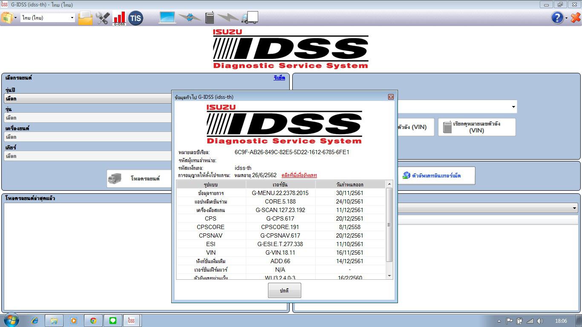Launch Internet Explorer from taskbar
The image size is (582, 327).
(35, 321)
